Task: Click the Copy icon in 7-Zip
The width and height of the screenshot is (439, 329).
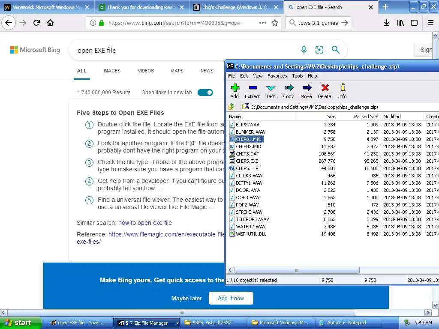Action: pos(289,88)
